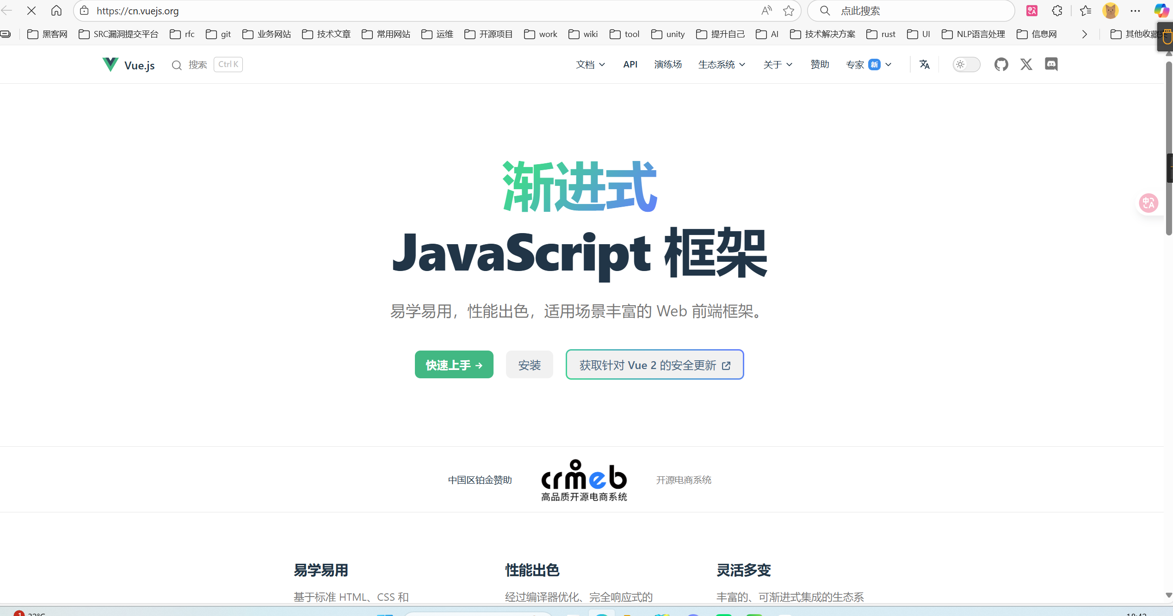Viewport: 1173px width, 616px height.
Task: Show more bookmarks with chevron arrow
Action: [x=1084, y=34]
